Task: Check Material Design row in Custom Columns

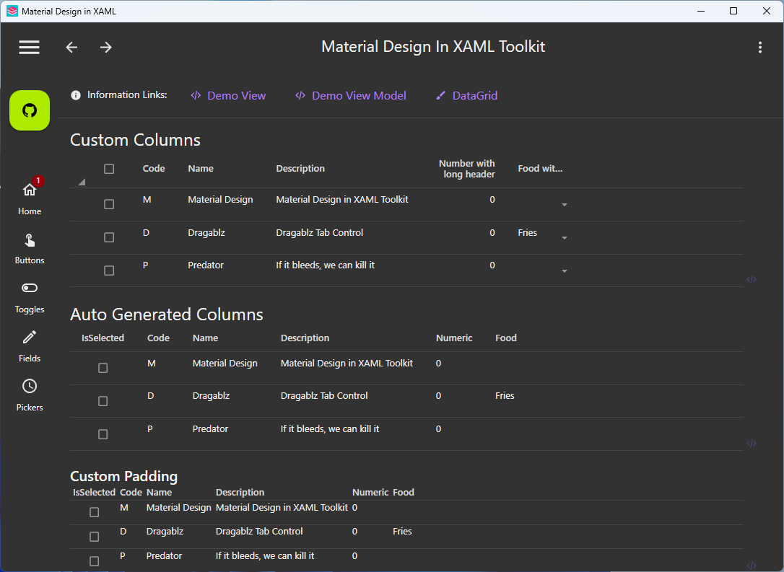Action: pyautogui.click(x=109, y=204)
